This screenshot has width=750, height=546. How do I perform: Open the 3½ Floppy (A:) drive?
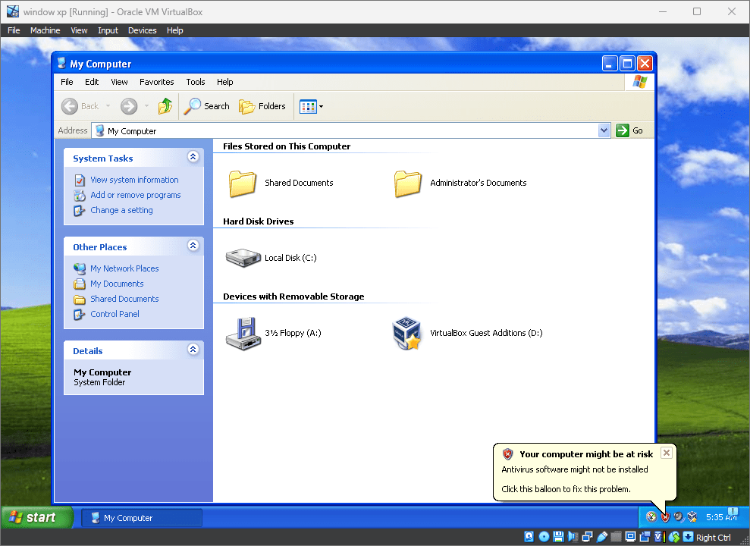tap(243, 332)
